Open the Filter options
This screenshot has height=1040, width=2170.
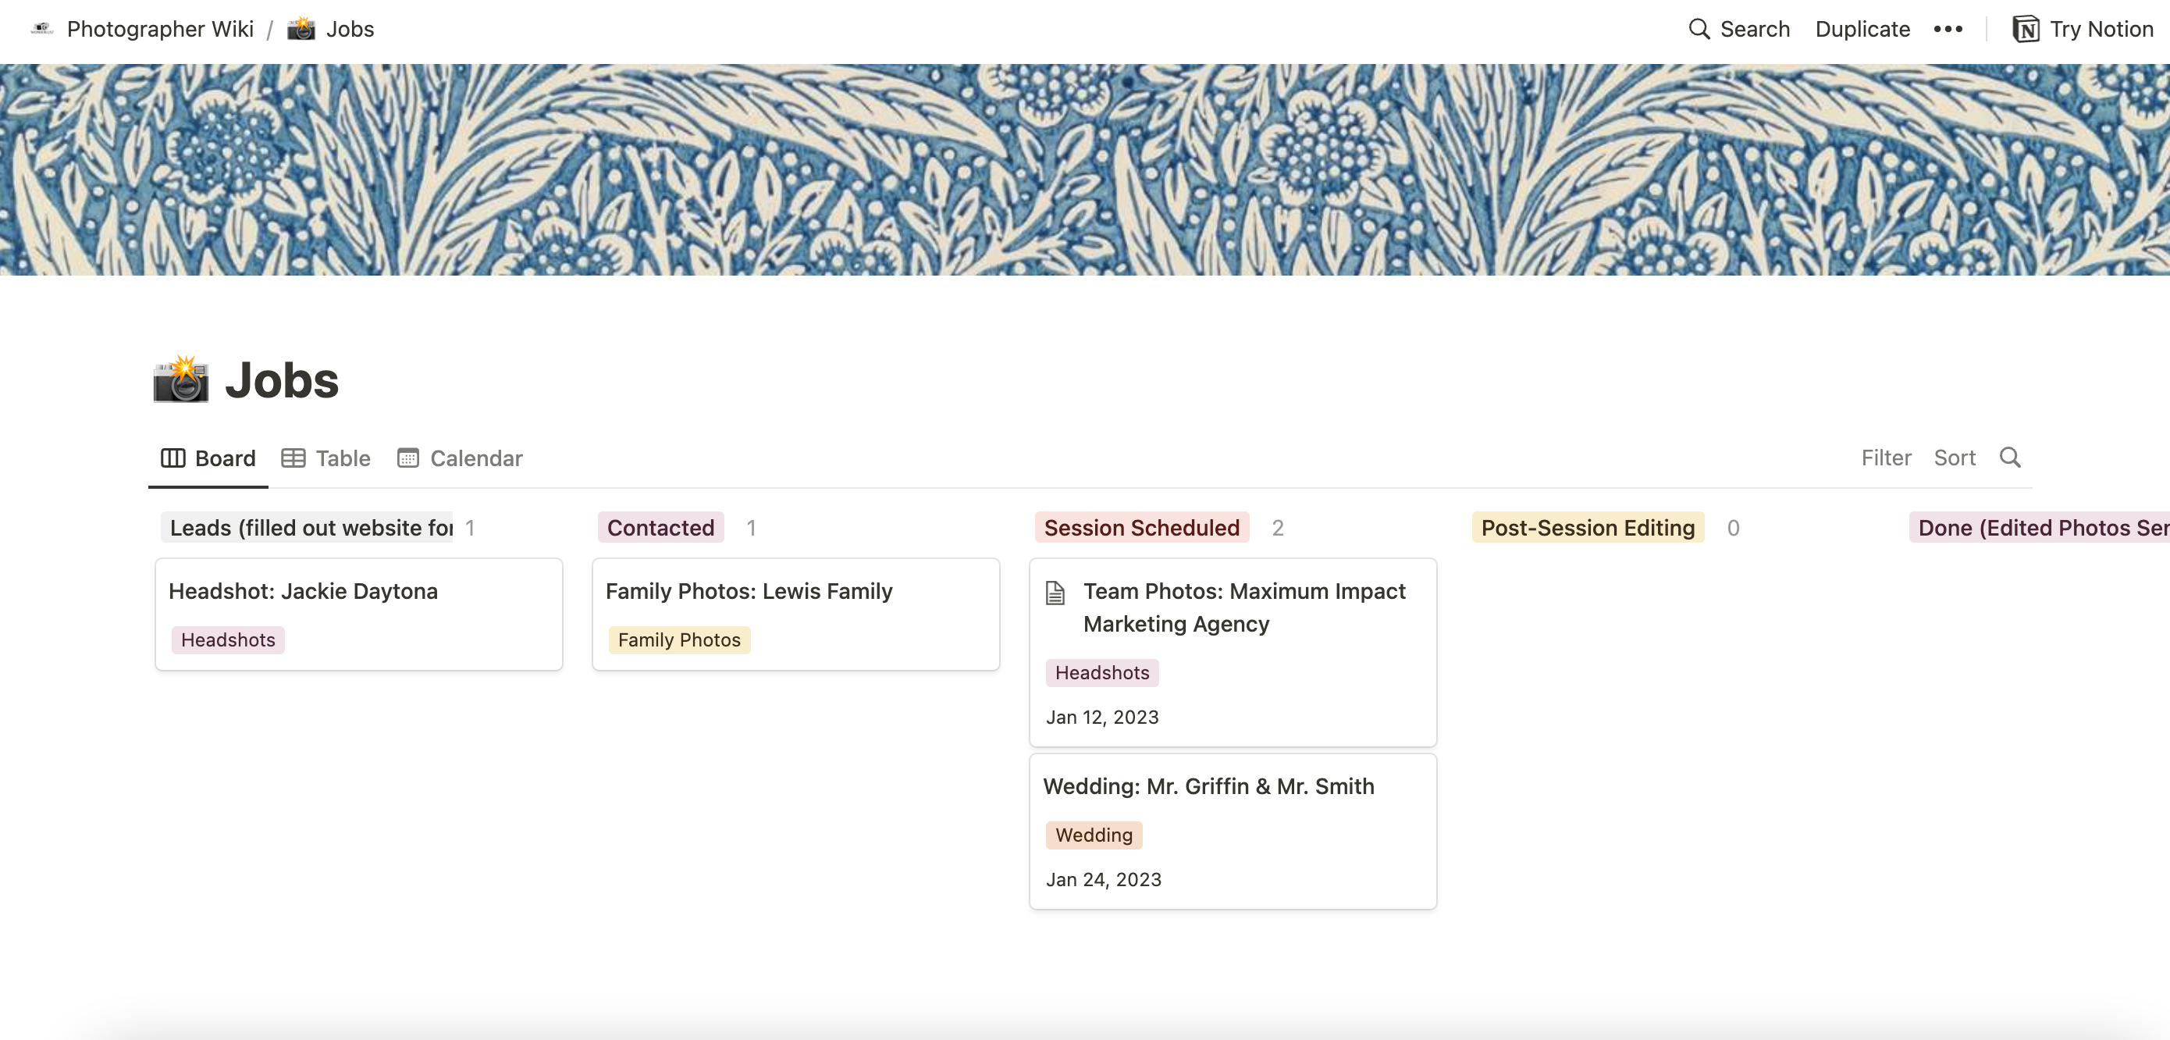pos(1886,458)
